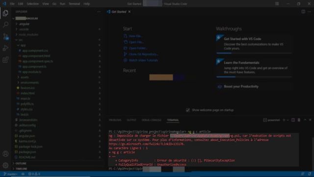This screenshot has width=314, height=177.
Task: Click the powershell terminal profile label
Action: coord(271,120)
